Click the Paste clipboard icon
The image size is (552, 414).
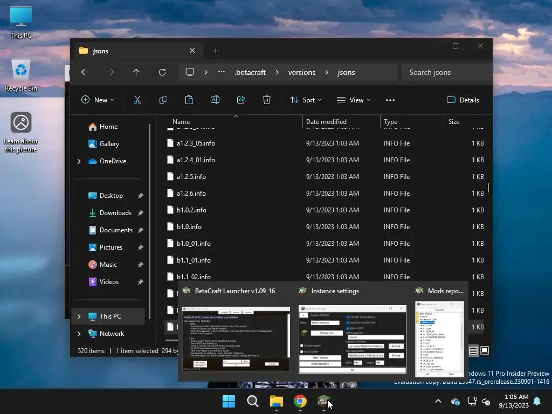(x=189, y=100)
